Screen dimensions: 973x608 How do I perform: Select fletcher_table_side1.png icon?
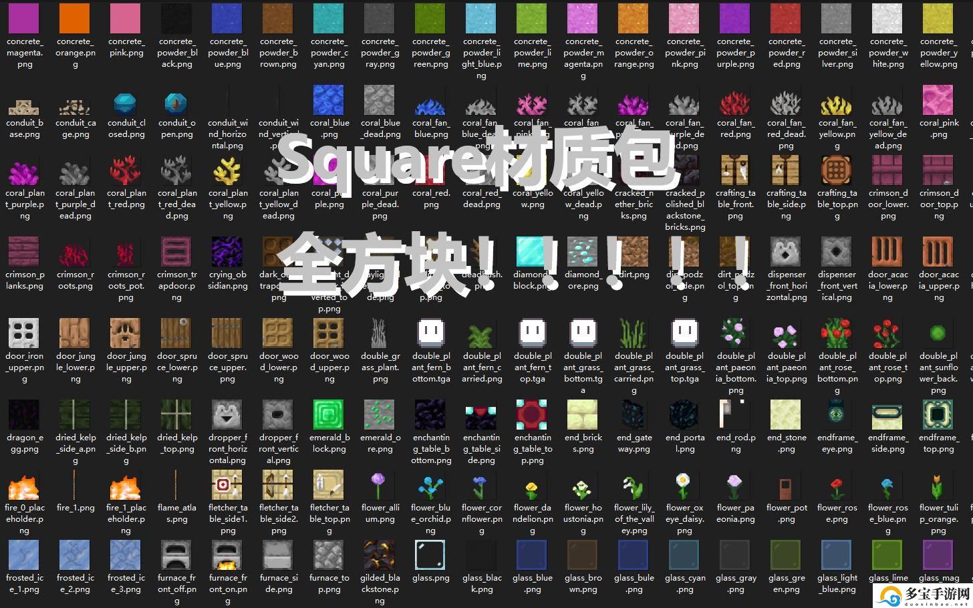pos(227,484)
